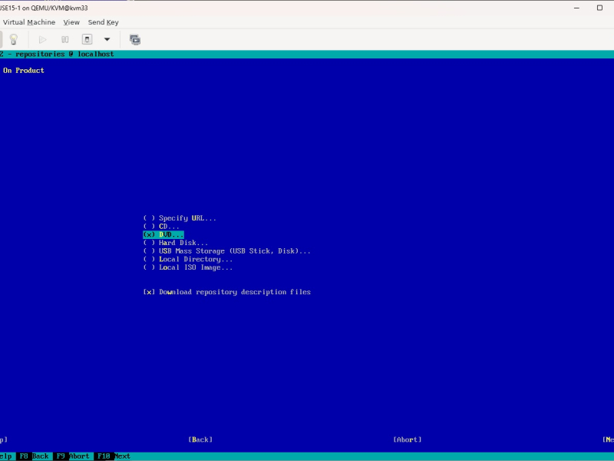Select the Specify URL... radio option
The height and width of the screenshot is (461, 614).
click(180, 218)
